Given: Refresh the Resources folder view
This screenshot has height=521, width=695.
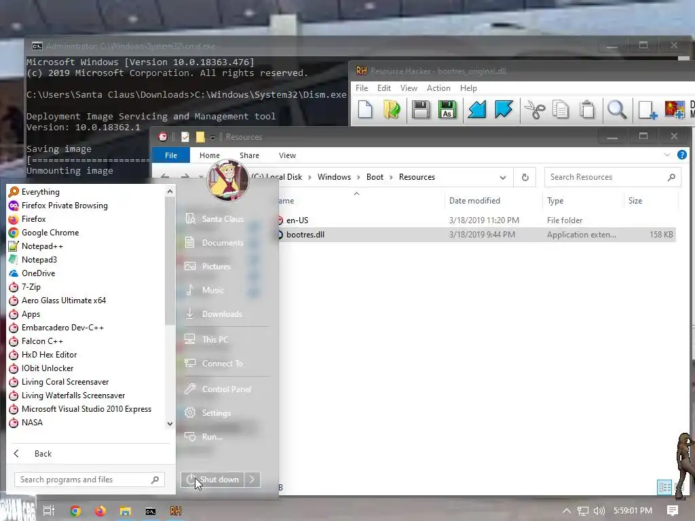Looking at the screenshot, I should pos(525,177).
